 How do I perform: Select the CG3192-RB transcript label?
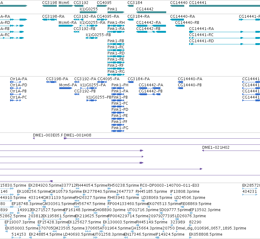pos(84,29)
